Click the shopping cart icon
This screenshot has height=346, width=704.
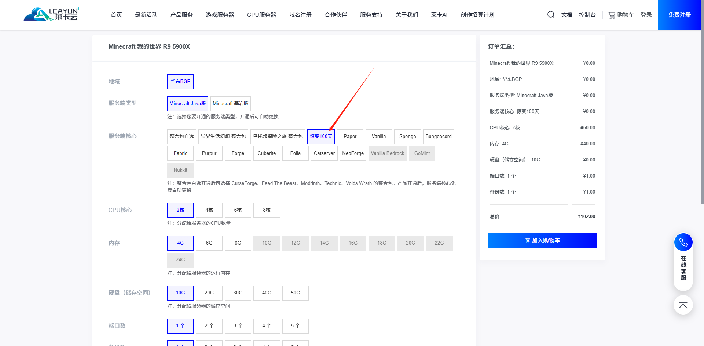(x=611, y=15)
